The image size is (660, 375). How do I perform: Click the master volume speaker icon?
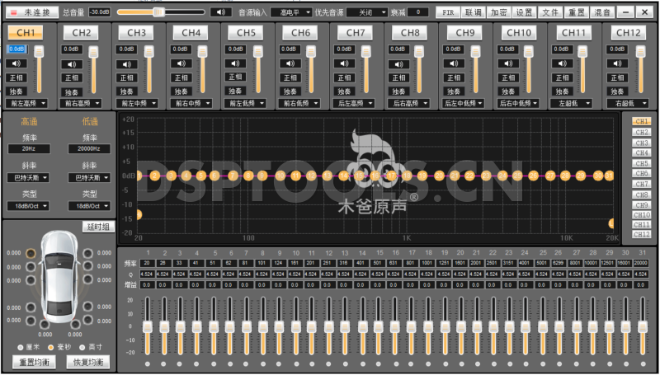coord(219,12)
